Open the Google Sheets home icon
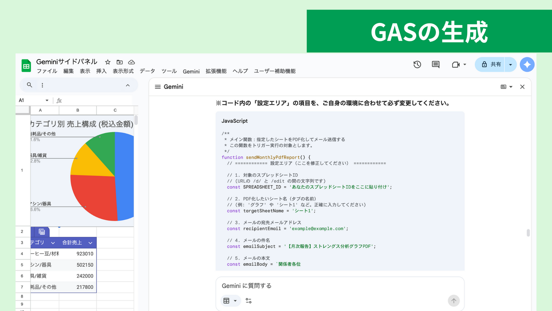The image size is (552, 311). coord(26,66)
